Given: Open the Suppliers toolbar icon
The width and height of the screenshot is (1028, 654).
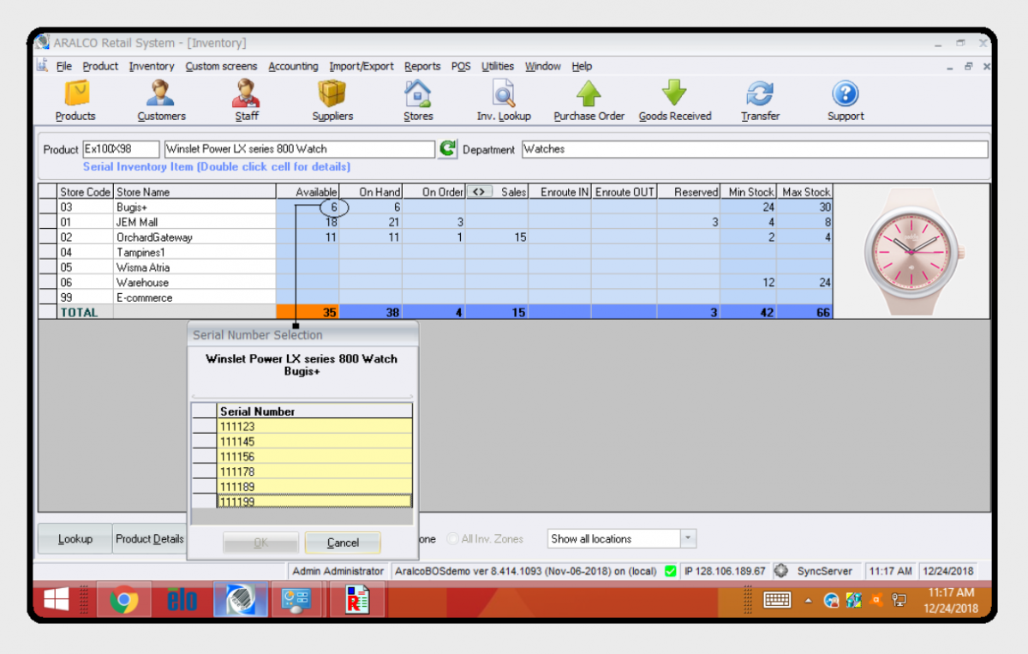Looking at the screenshot, I should coord(332,100).
